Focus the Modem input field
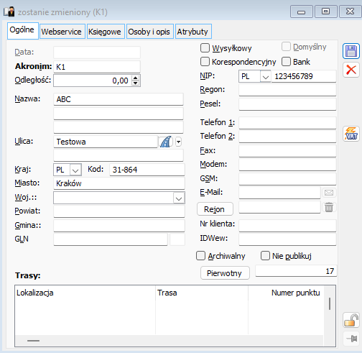The height and width of the screenshot is (353, 362). tap(287, 165)
